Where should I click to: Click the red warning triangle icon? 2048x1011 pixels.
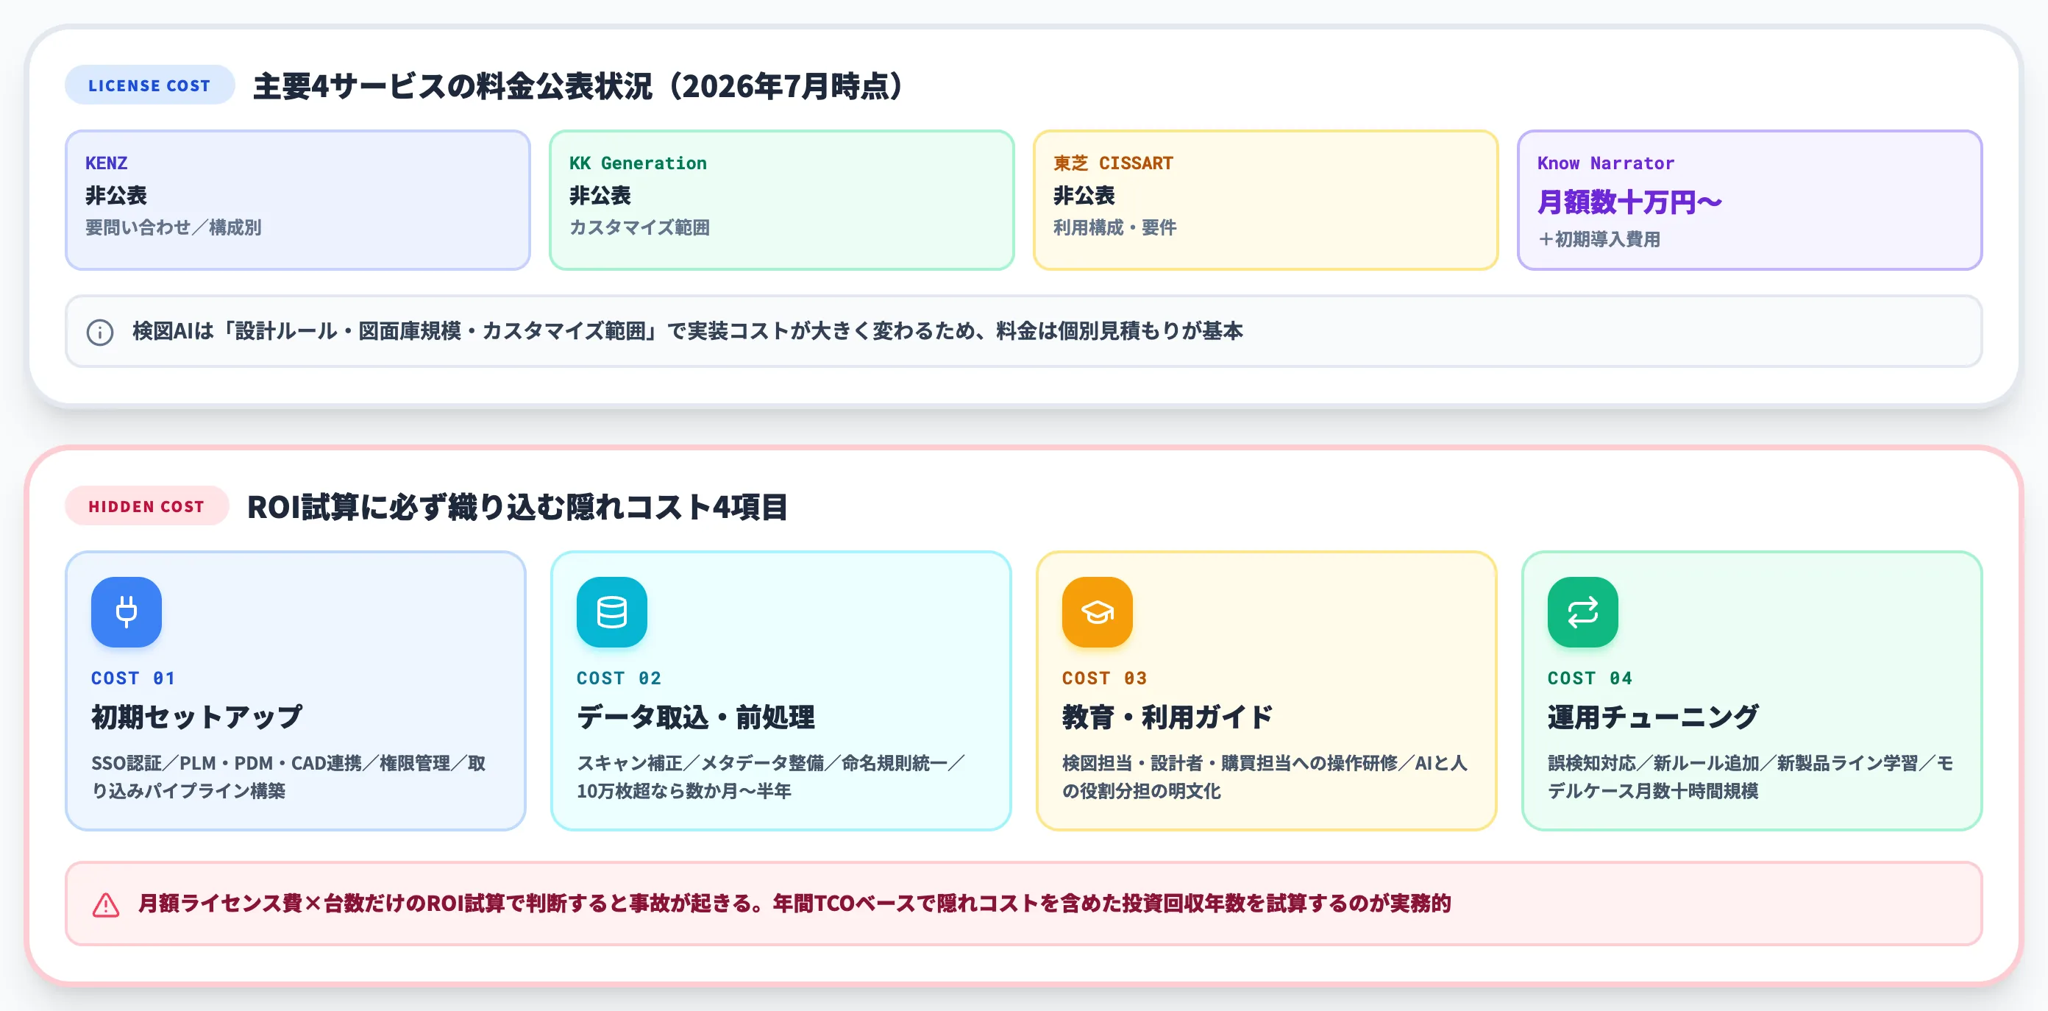(106, 904)
